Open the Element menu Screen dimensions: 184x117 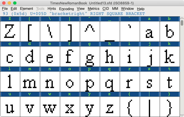27,9
